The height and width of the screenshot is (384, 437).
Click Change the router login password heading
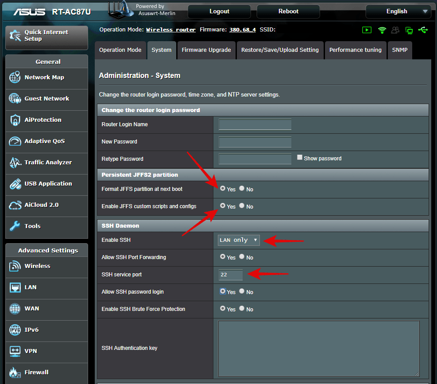click(151, 110)
